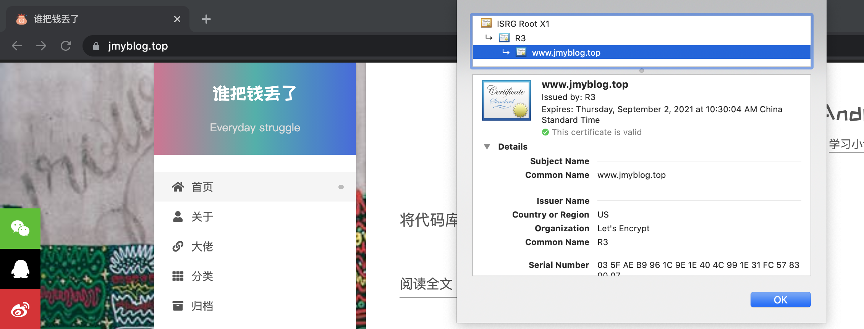Select ISRG Root X1 in certificate chain
Image resolution: width=864 pixels, height=329 pixels.
[x=642, y=24]
